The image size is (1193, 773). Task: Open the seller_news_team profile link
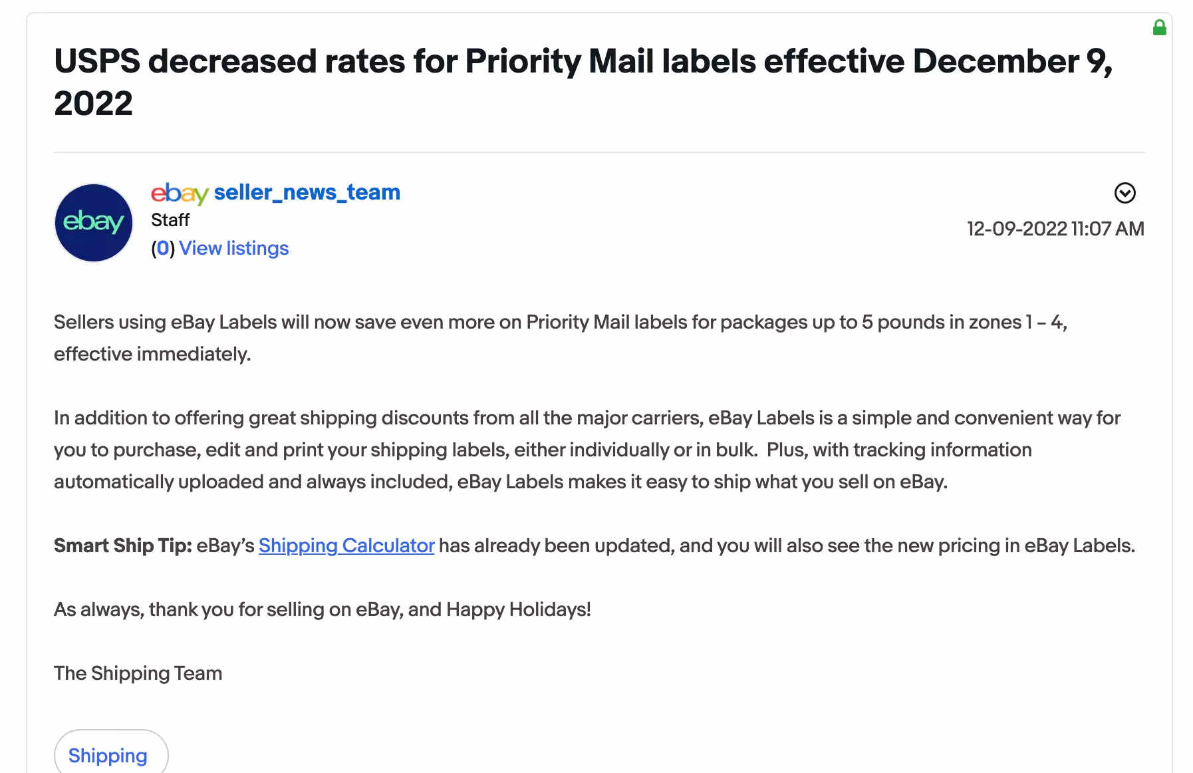[307, 192]
